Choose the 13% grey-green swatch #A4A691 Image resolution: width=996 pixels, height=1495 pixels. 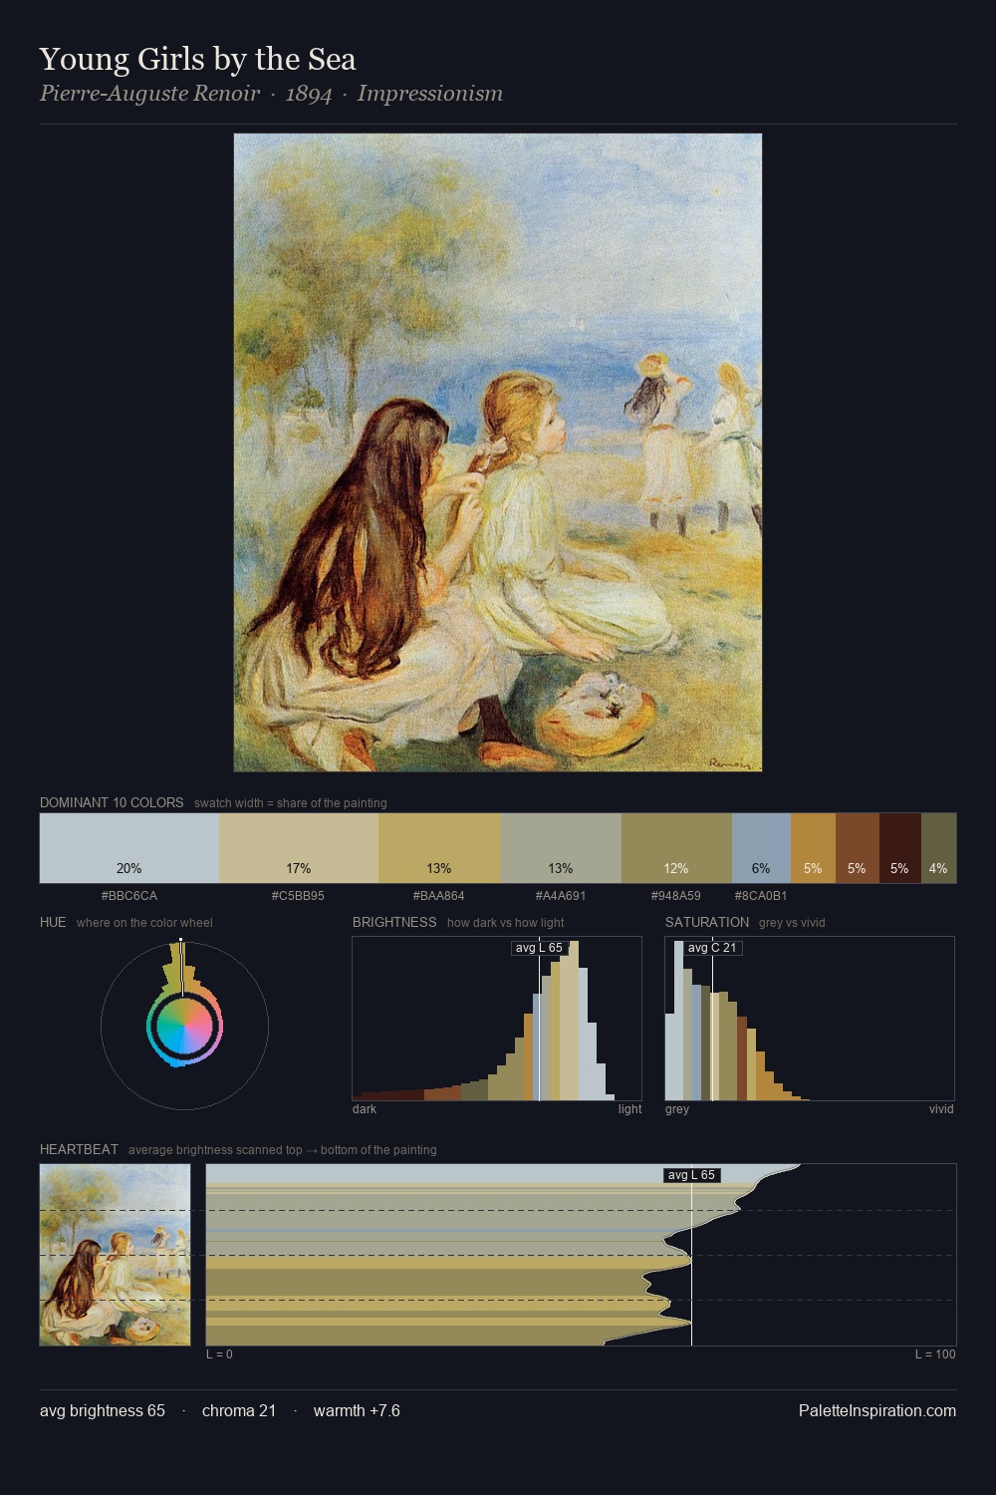[x=561, y=848]
